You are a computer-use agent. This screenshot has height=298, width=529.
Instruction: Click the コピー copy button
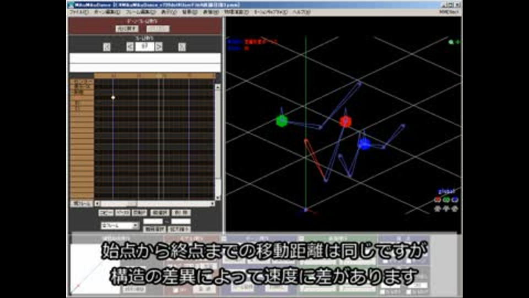(x=106, y=213)
